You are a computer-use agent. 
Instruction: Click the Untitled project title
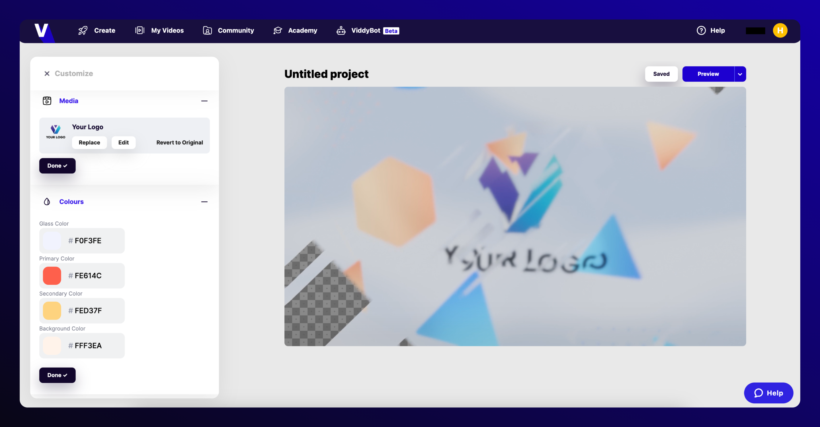pos(326,74)
